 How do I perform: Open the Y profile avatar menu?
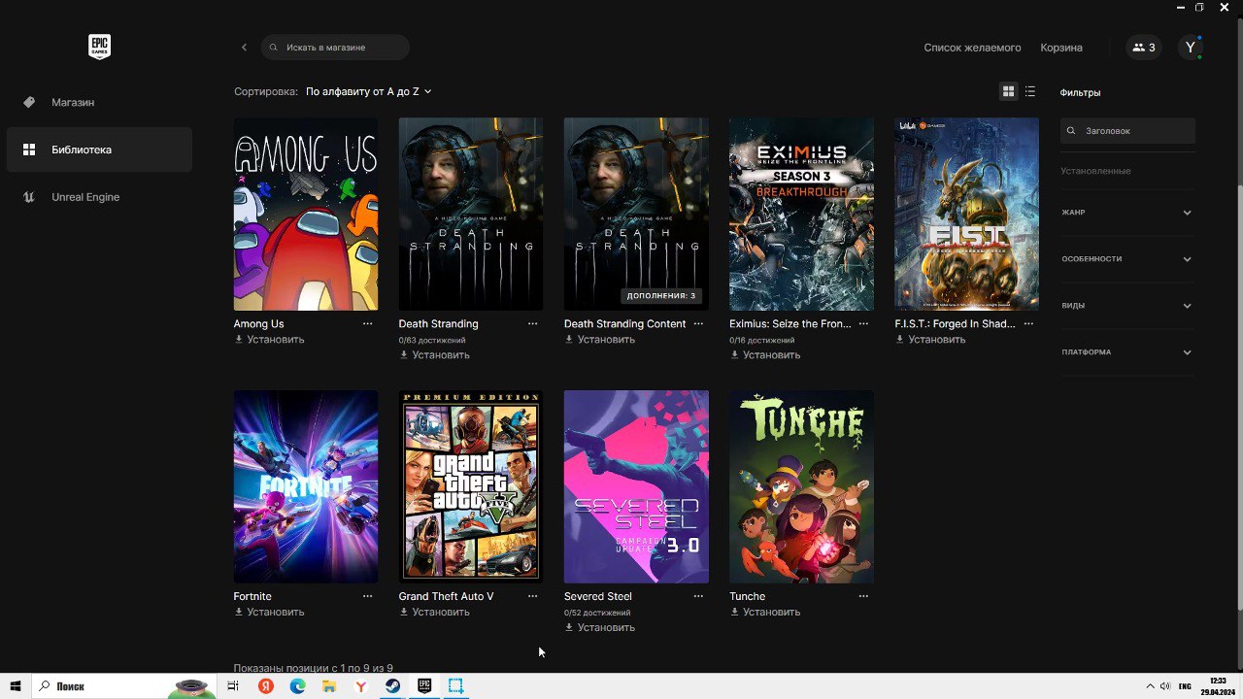(1191, 48)
